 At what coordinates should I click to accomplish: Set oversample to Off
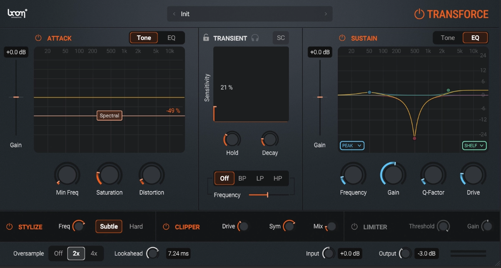(58, 253)
